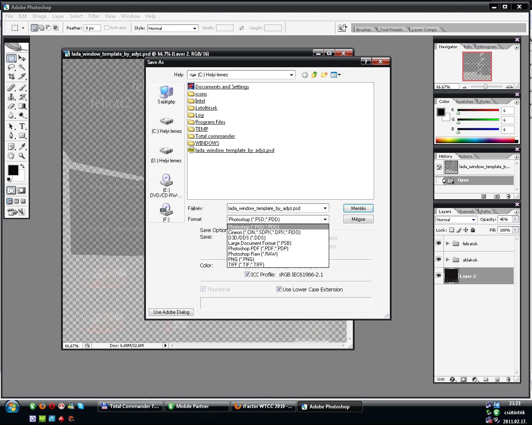Open the Fájlnév filename dropdown arrow
The width and height of the screenshot is (532, 425).
click(325, 208)
